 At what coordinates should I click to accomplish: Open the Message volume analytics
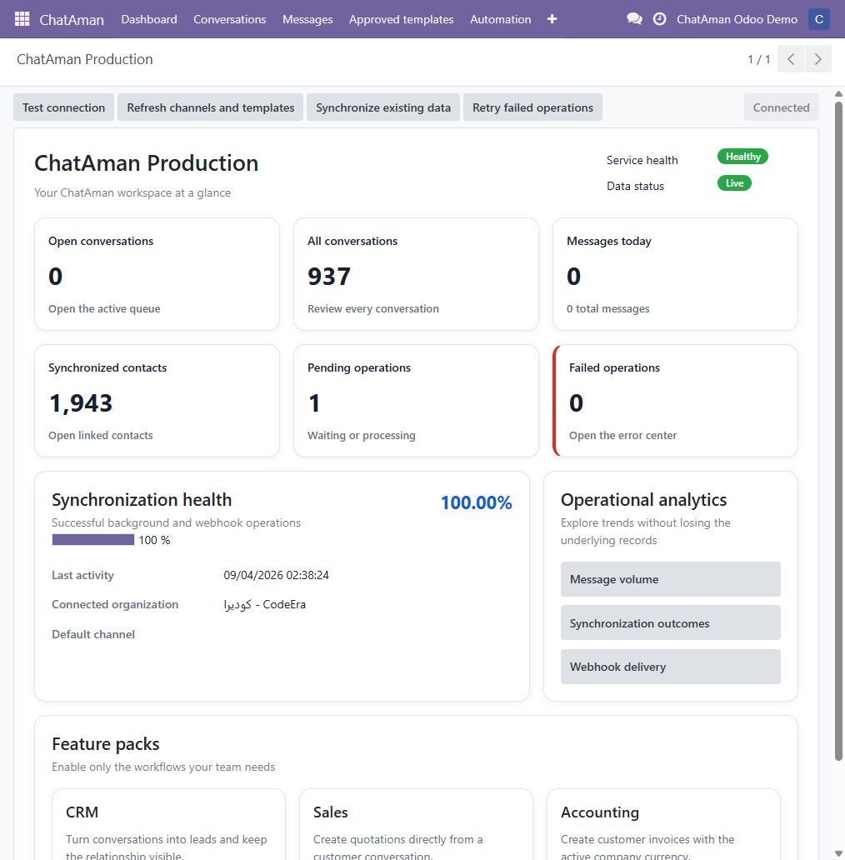point(671,579)
